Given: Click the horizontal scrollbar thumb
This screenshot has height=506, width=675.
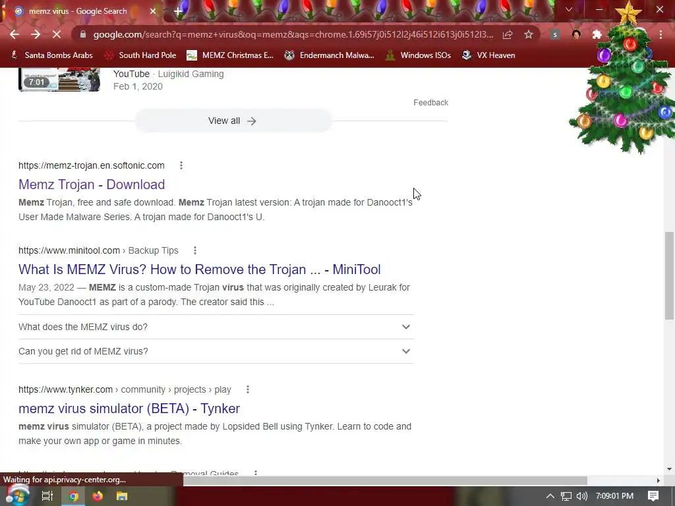Looking at the screenshot, I should [x=385, y=480].
